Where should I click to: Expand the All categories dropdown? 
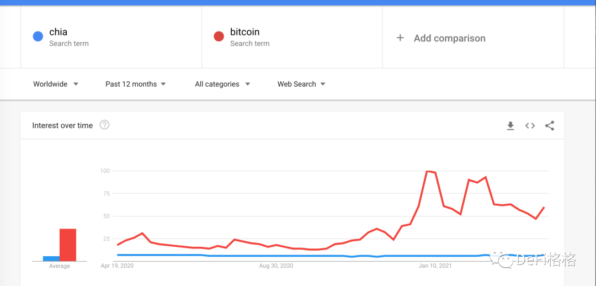point(222,84)
